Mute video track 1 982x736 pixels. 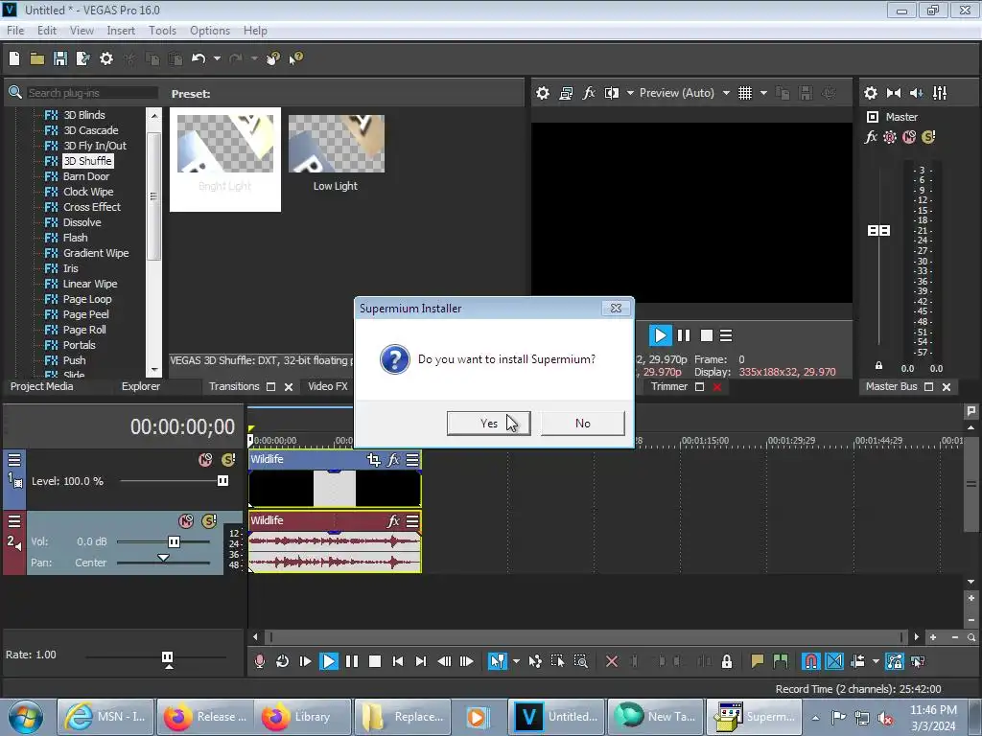205,460
